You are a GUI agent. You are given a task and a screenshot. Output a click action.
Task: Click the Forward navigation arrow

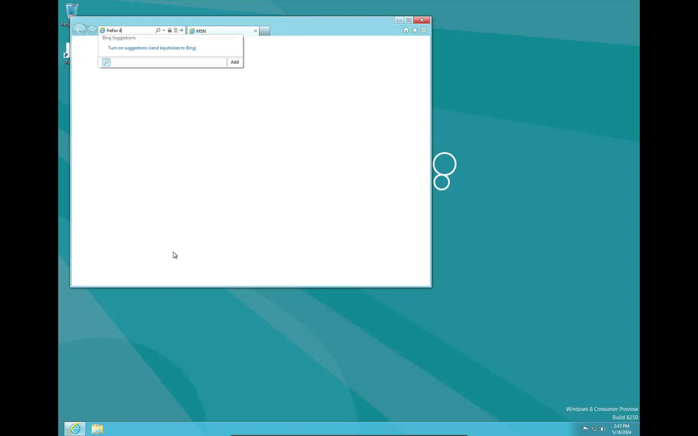click(x=92, y=30)
